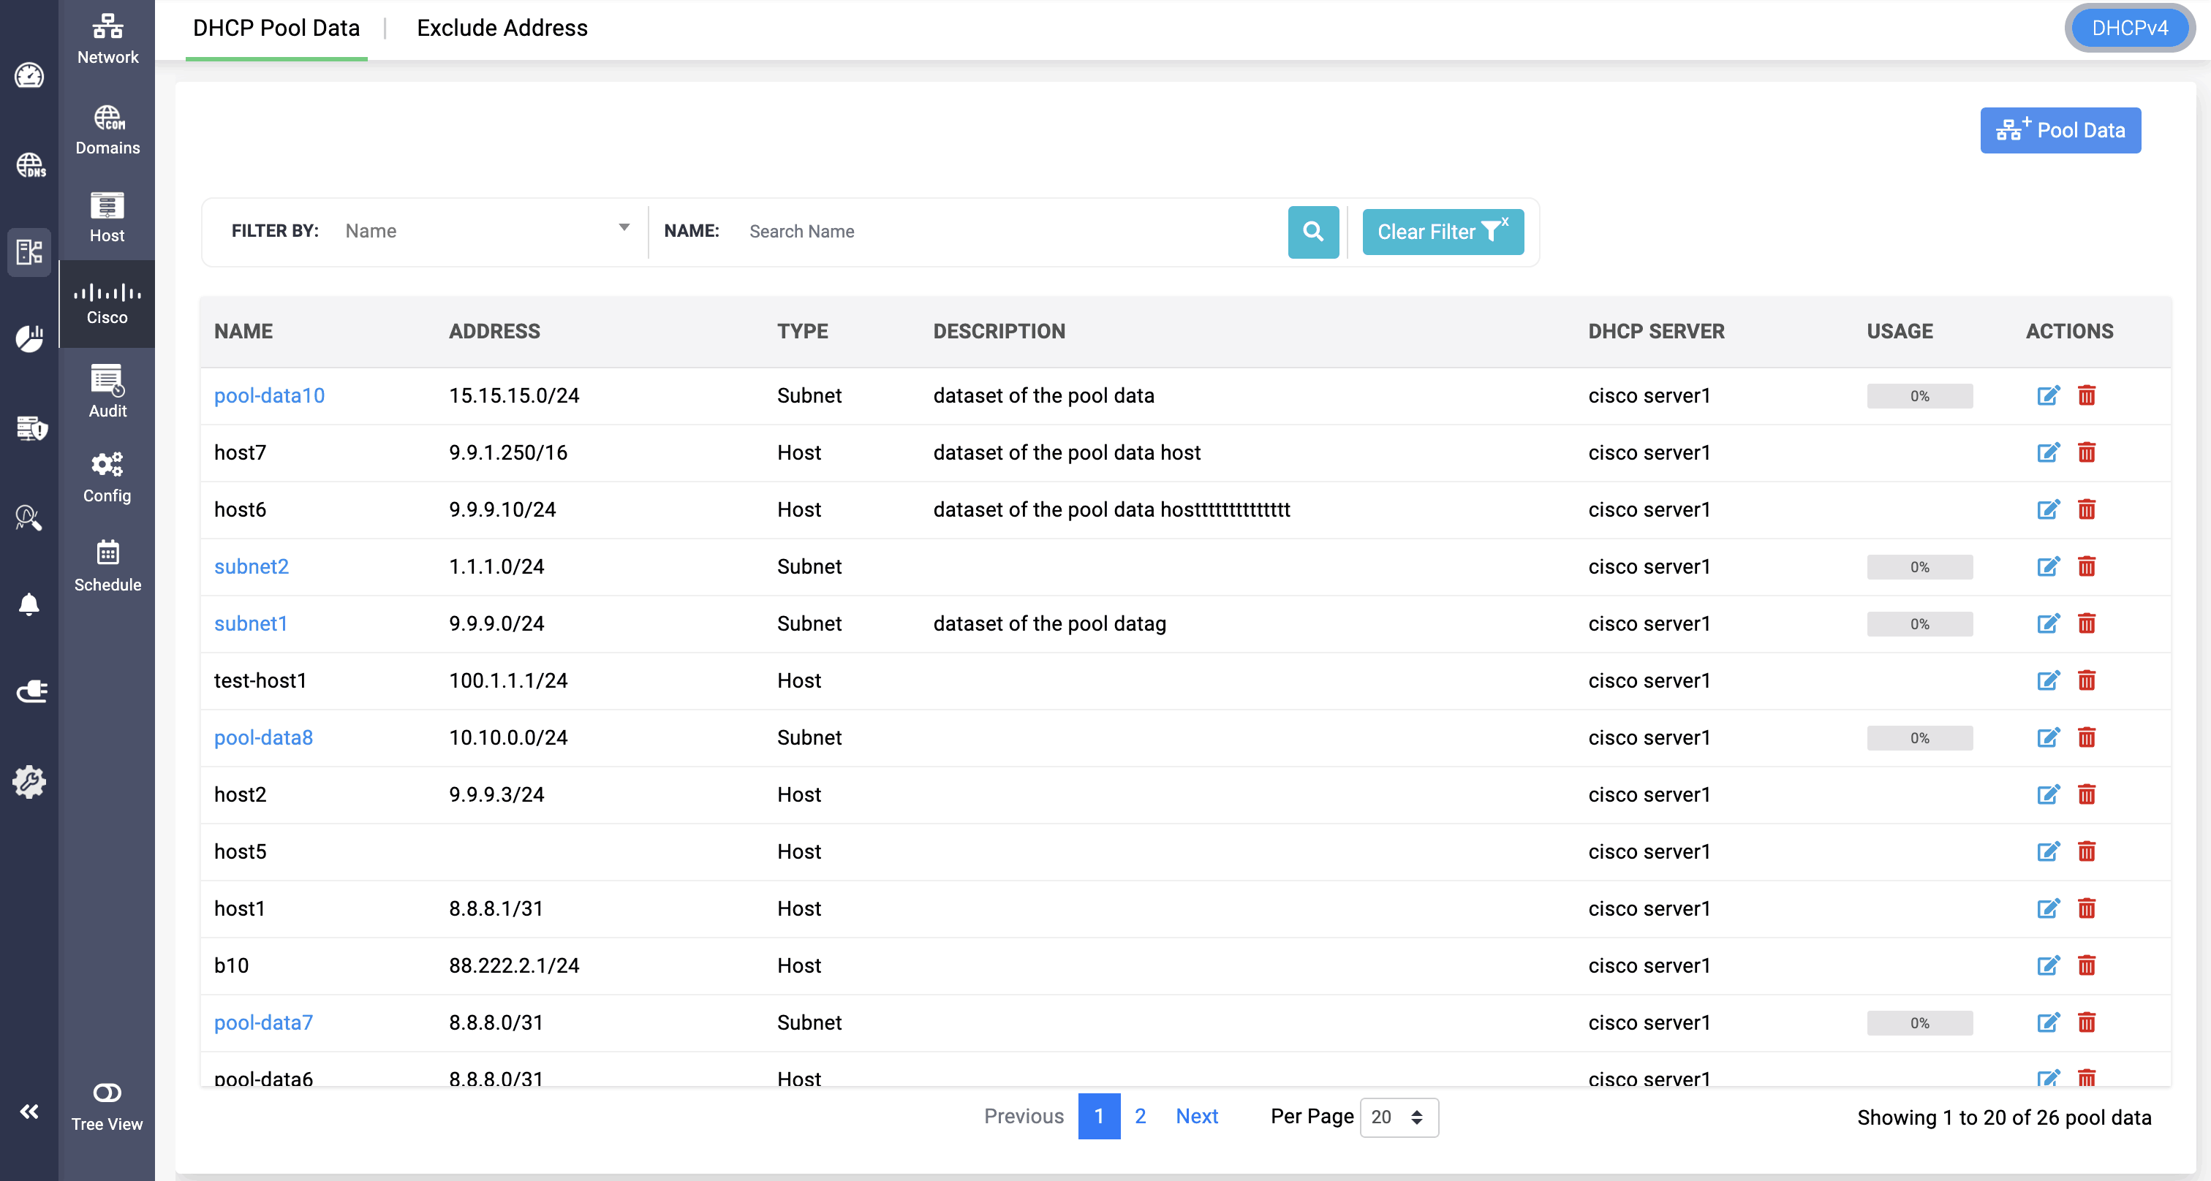Screen dimensions: 2211x1181
Task: Collapse the sidebar with the double-chevron
Action: tap(29, 1111)
